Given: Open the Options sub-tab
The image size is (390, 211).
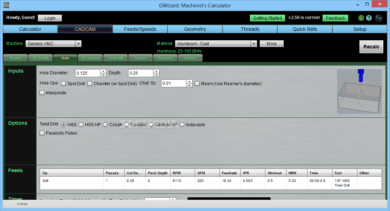Looking at the screenshot, I should pyautogui.click(x=190, y=58).
